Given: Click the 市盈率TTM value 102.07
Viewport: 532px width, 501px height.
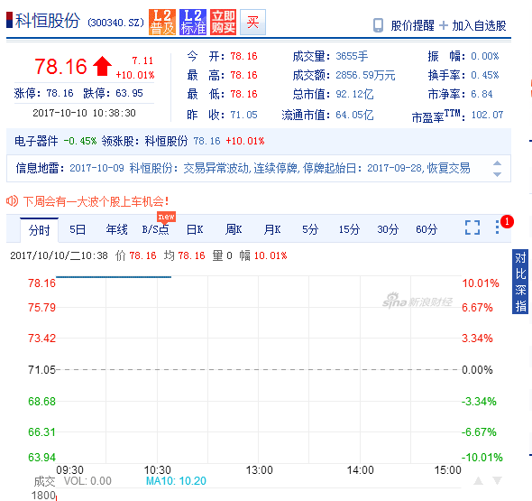Looking at the screenshot, I should click(487, 115).
